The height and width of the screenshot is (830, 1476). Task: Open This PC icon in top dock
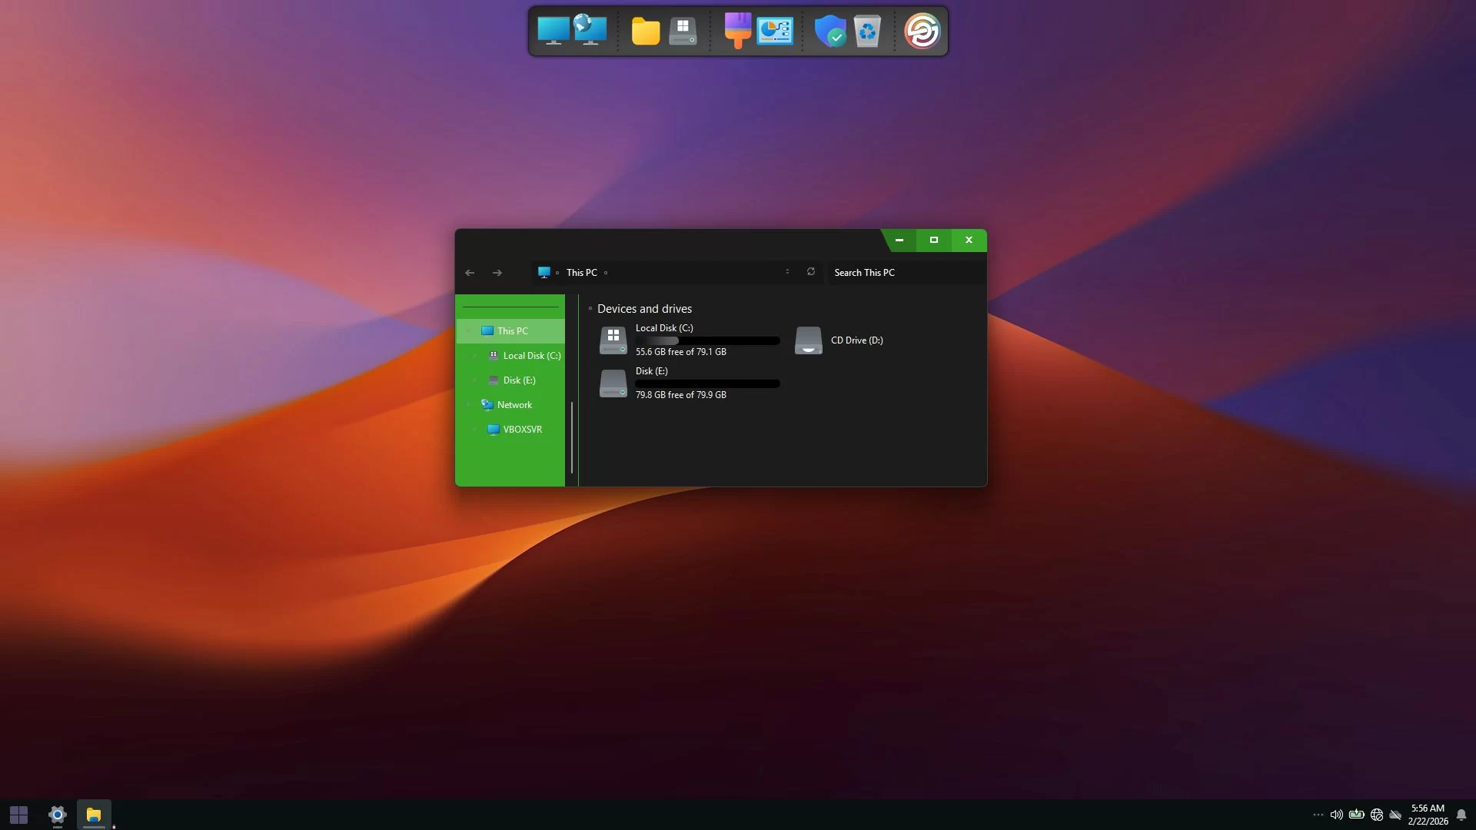pos(553,31)
